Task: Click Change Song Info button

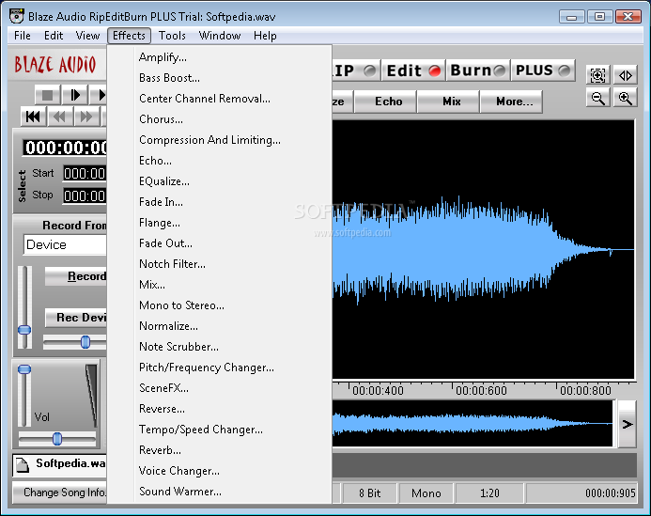Action: pyautogui.click(x=59, y=493)
